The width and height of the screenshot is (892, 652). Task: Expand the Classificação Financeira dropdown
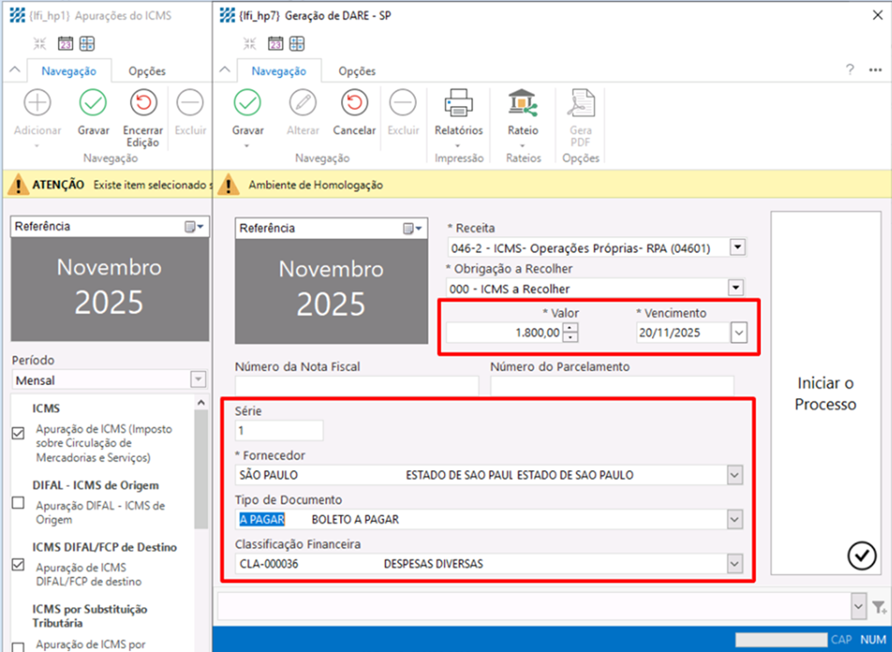click(x=735, y=564)
